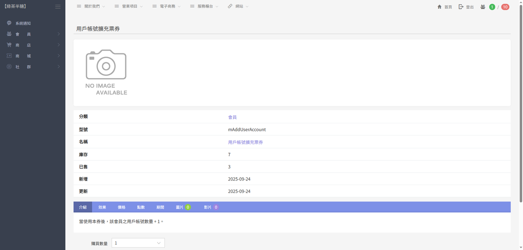
Task: Click the 社群 icon in sidebar
Action: click(9, 67)
